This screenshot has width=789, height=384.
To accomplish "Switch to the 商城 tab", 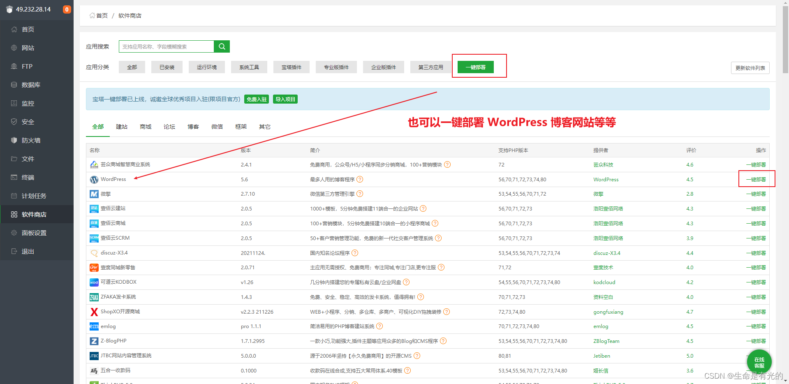I will click(146, 127).
